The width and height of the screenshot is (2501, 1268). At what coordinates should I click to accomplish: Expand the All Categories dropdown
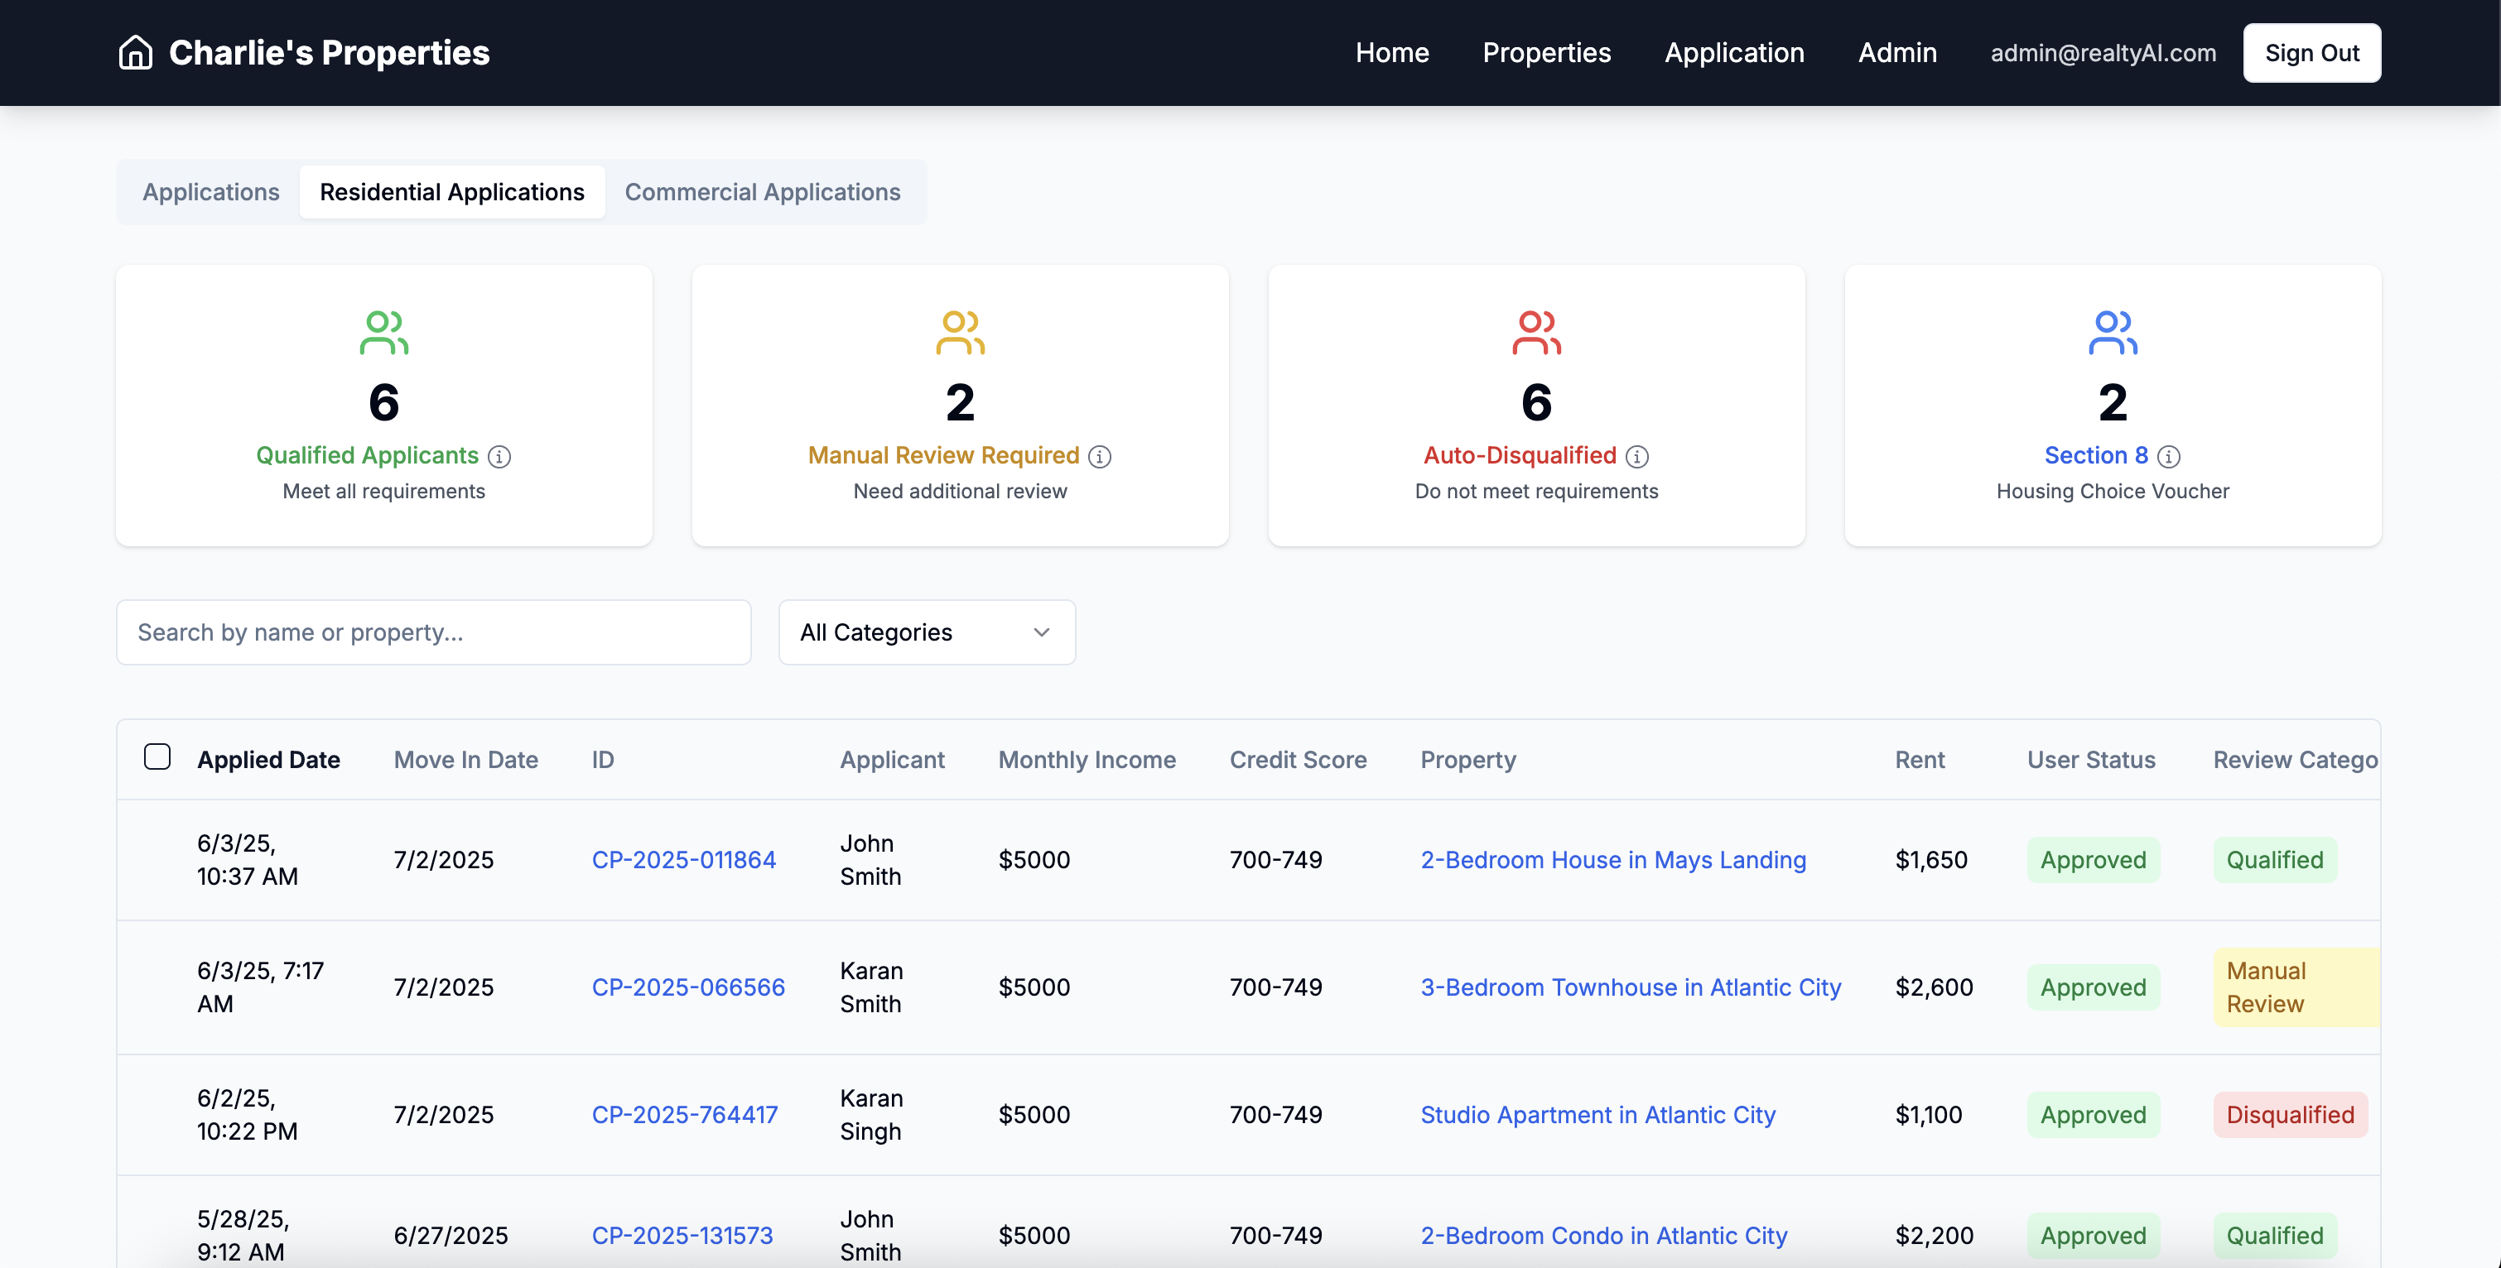coord(926,632)
